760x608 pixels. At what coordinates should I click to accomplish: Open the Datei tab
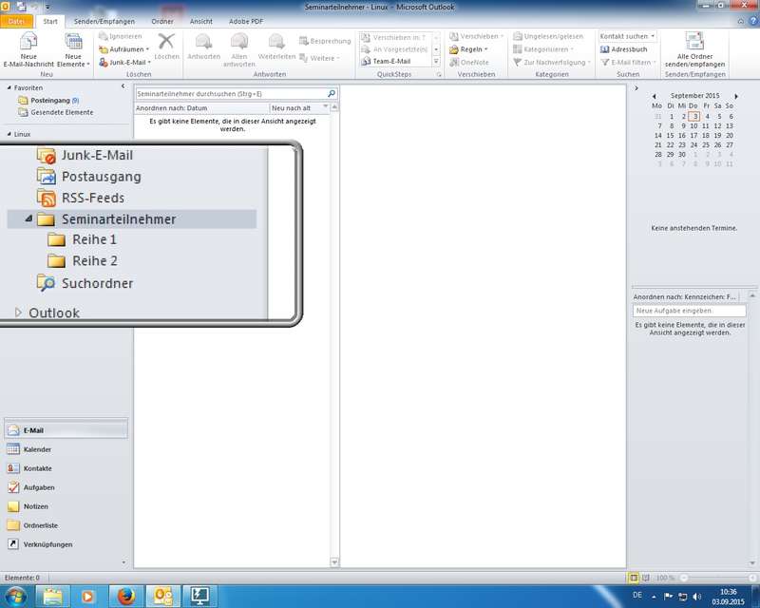coord(16,21)
